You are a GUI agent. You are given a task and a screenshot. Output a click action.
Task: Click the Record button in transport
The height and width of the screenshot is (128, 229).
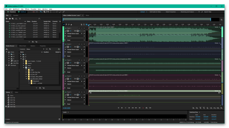[143, 108]
